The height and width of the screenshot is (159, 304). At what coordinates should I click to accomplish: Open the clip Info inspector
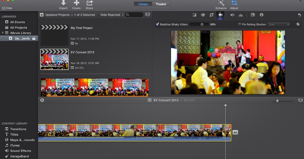[x=262, y=15]
